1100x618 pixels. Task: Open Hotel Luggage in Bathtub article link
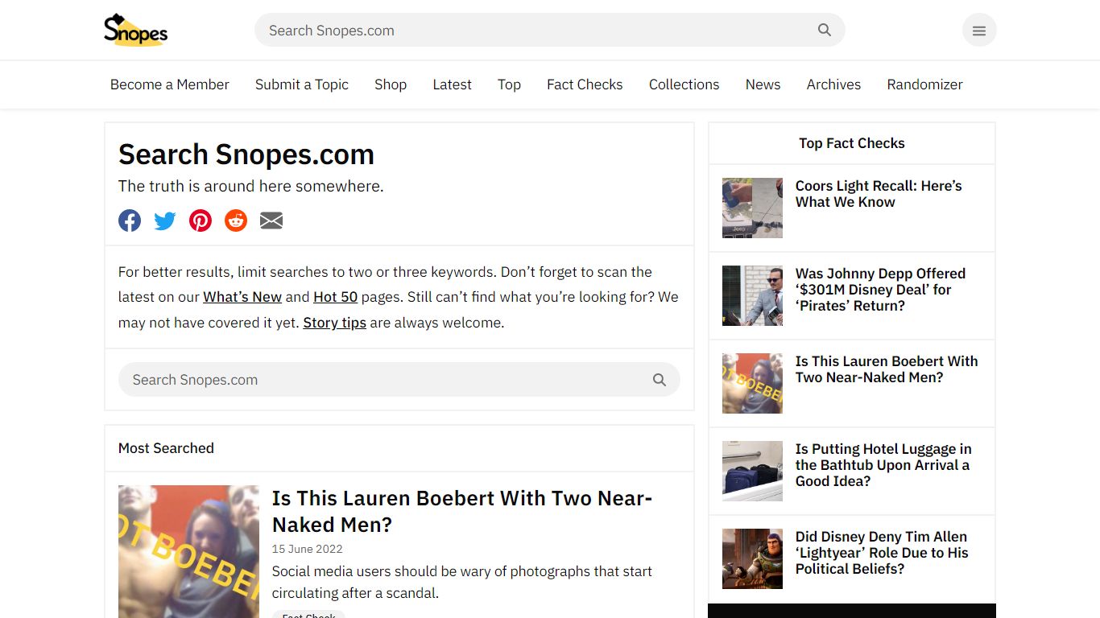(x=883, y=465)
